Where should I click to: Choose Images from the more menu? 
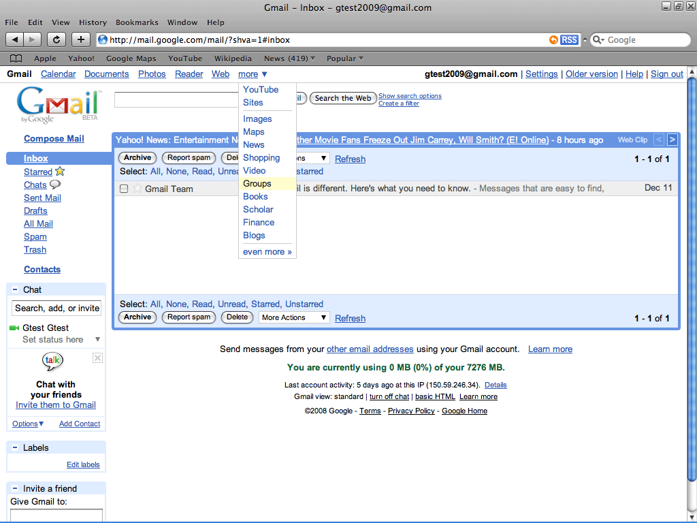(x=257, y=118)
